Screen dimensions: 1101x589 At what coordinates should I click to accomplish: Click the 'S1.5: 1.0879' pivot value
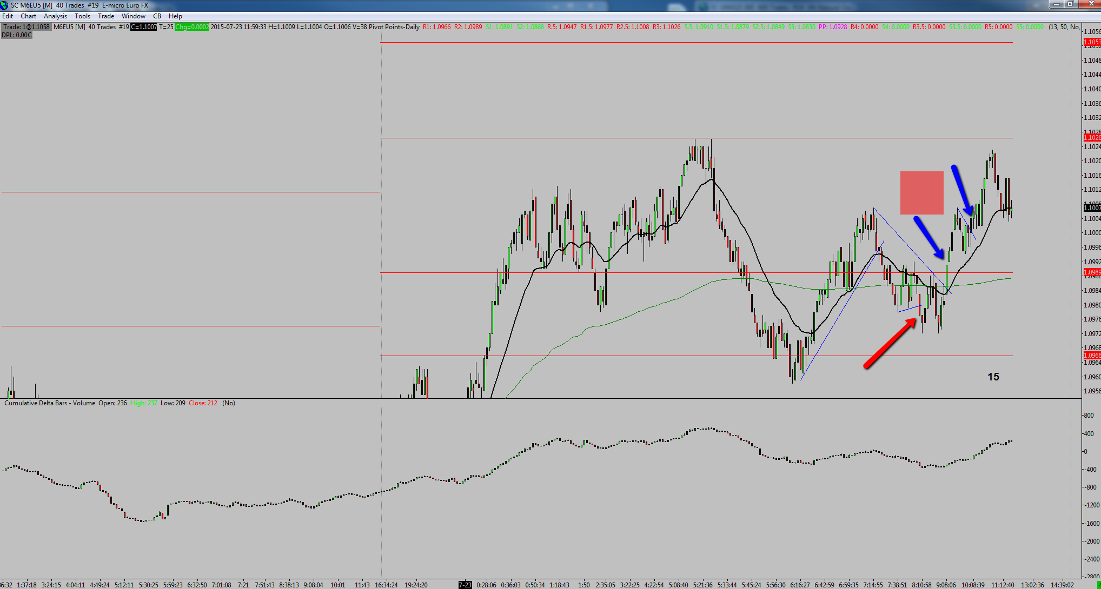733,27
